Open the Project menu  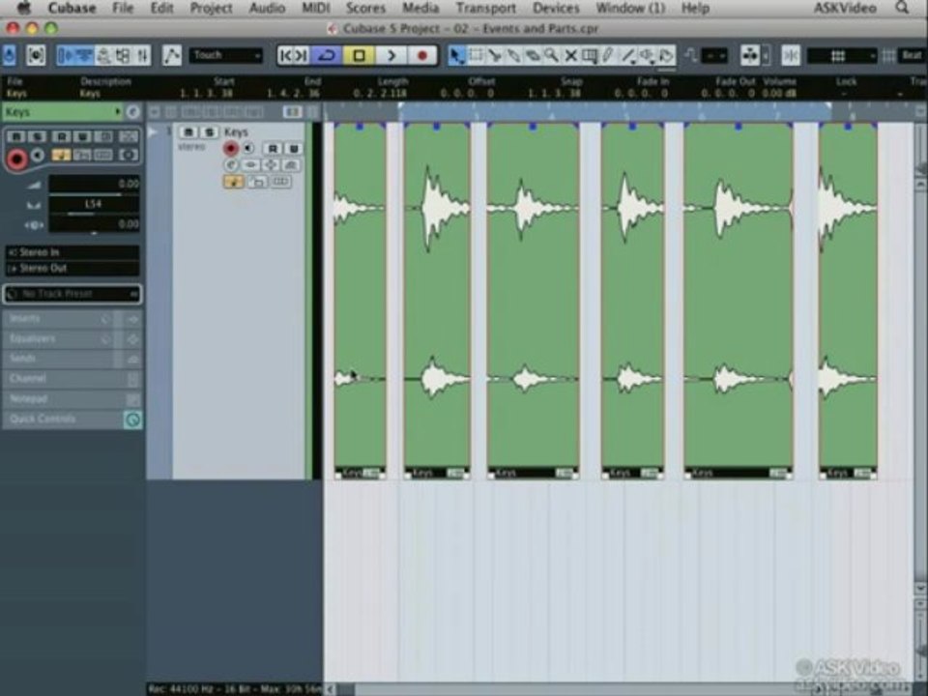coord(211,9)
